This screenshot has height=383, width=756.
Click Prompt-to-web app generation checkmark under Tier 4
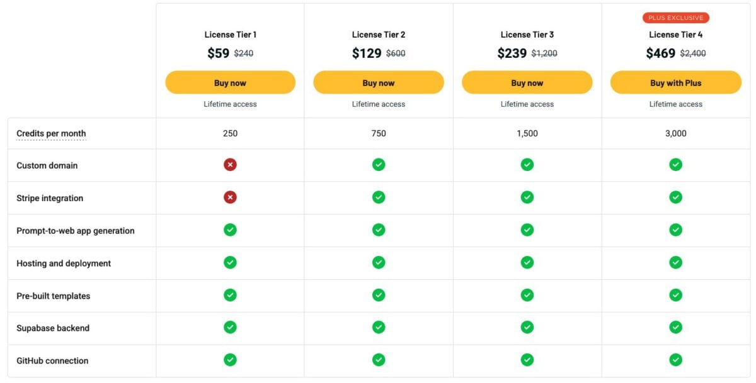675,230
